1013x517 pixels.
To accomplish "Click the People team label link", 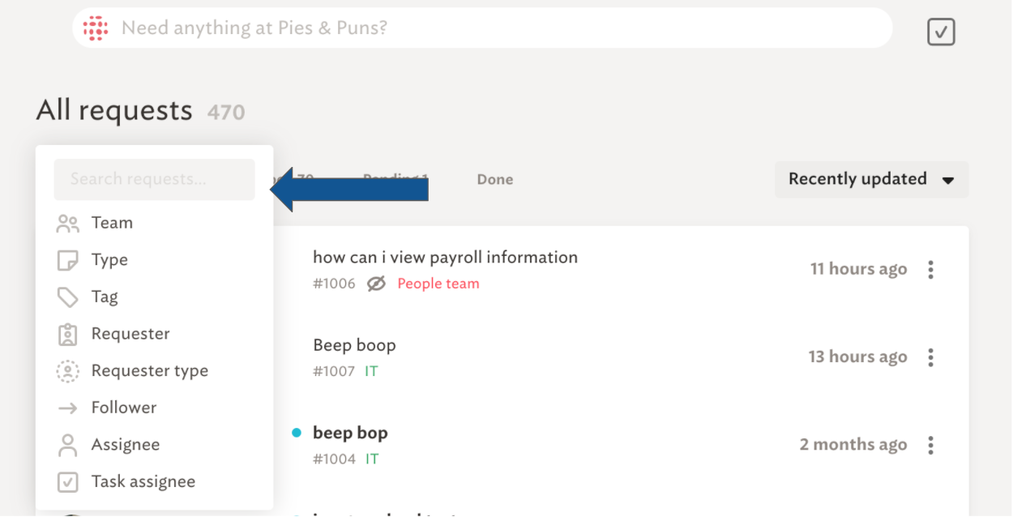I will (x=438, y=284).
